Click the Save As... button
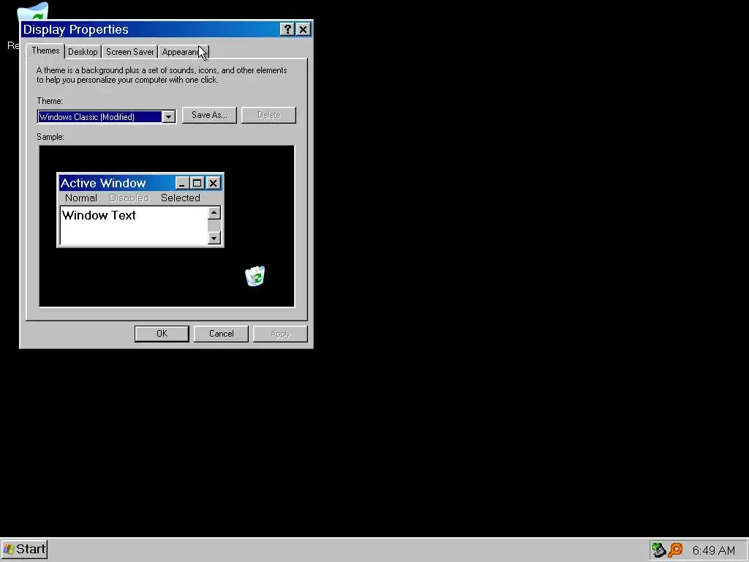The width and height of the screenshot is (749, 562). point(209,115)
